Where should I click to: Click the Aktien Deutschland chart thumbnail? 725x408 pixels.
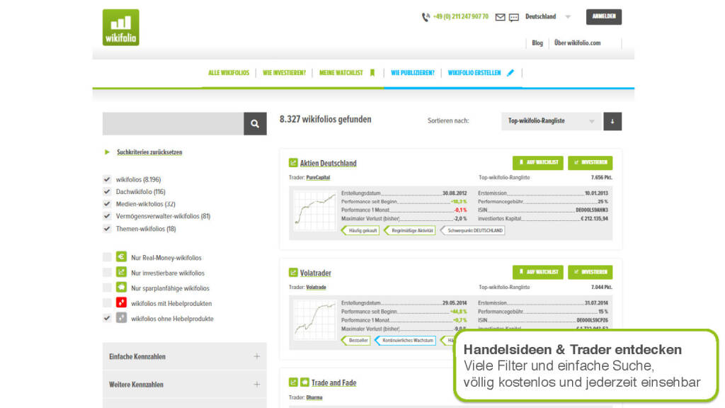(x=314, y=210)
